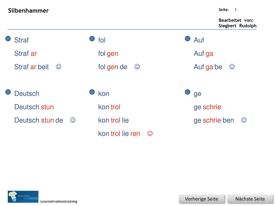
Task: Click the Silbenhammer title
Action: point(28,10)
